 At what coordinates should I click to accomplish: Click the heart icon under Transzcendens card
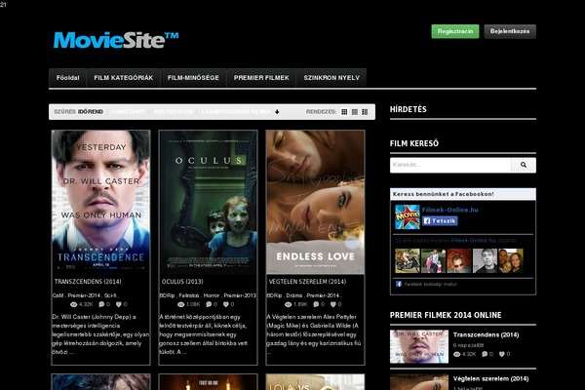point(119,304)
